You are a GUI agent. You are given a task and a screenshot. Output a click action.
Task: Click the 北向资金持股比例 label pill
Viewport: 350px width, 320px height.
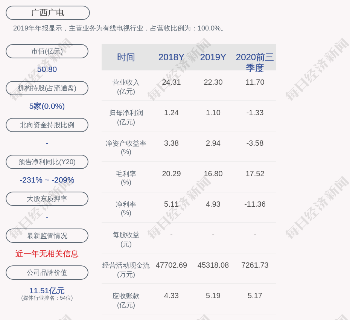pyautogui.click(x=47, y=125)
